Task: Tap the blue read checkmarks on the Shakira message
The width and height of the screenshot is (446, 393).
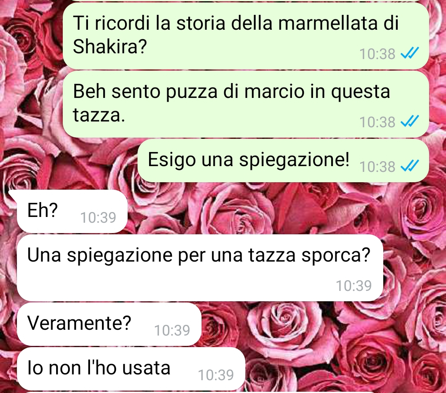Action: coord(410,53)
